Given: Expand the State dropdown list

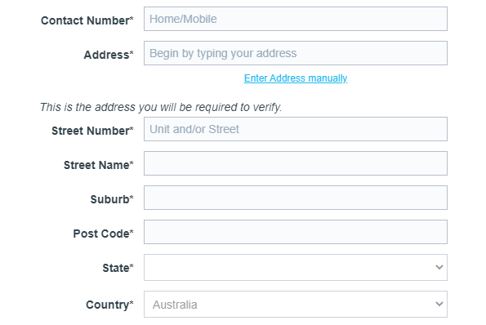Looking at the screenshot, I should point(296,267).
